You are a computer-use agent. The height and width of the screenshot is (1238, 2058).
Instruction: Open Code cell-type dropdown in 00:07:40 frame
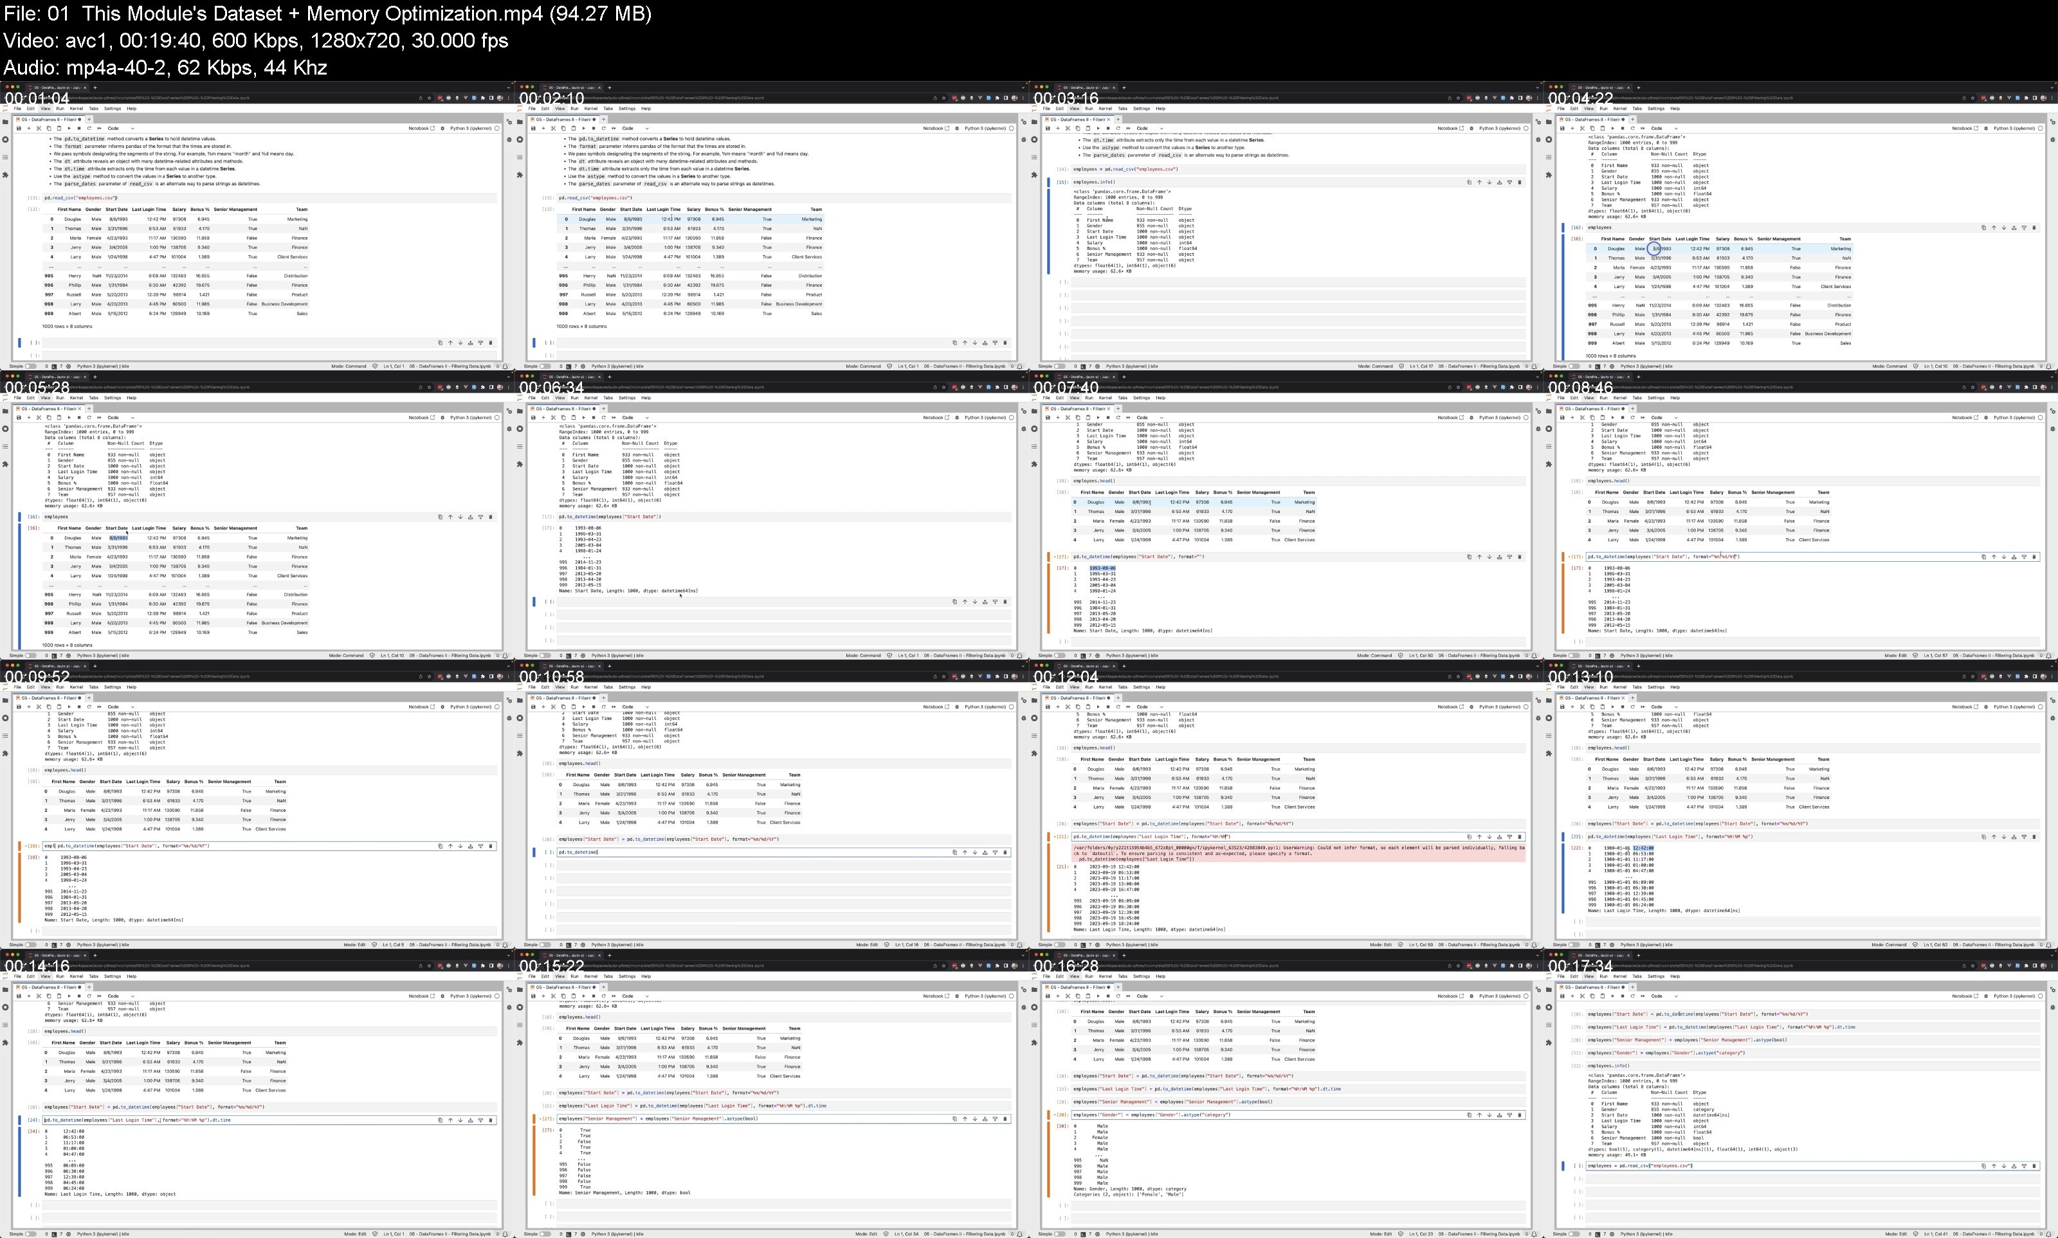pos(1150,417)
